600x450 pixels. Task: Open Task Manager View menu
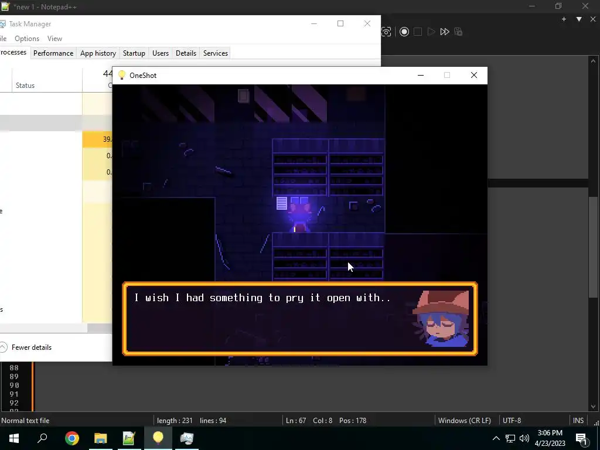click(54, 39)
